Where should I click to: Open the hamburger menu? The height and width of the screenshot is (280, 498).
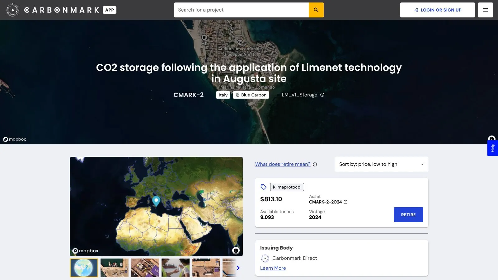click(486, 10)
